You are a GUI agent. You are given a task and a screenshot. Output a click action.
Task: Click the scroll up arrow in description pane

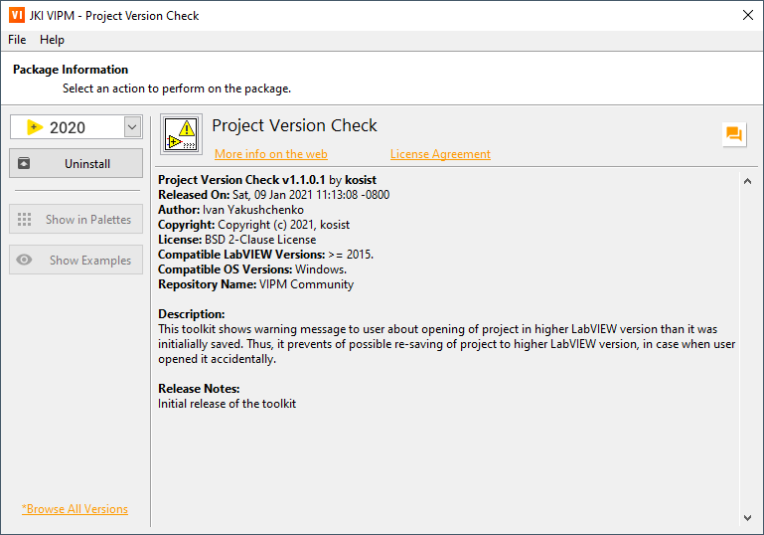(747, 181)
